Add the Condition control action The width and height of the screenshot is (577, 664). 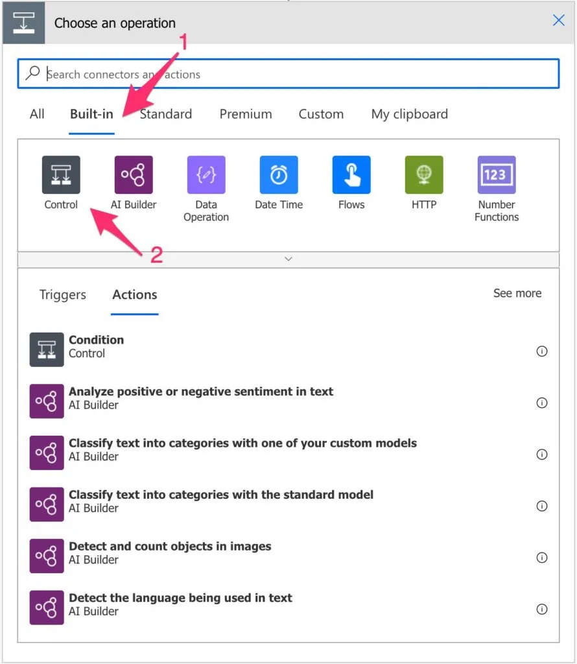(x=96, y=346)
